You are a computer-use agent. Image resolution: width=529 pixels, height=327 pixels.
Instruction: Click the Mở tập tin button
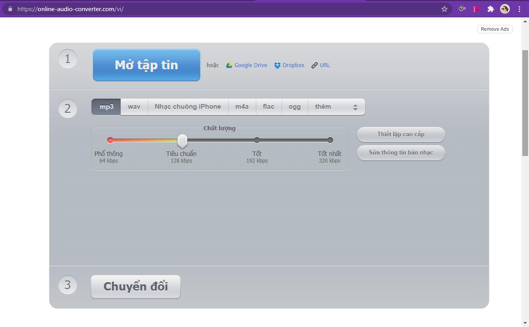(x=146, y=64)
